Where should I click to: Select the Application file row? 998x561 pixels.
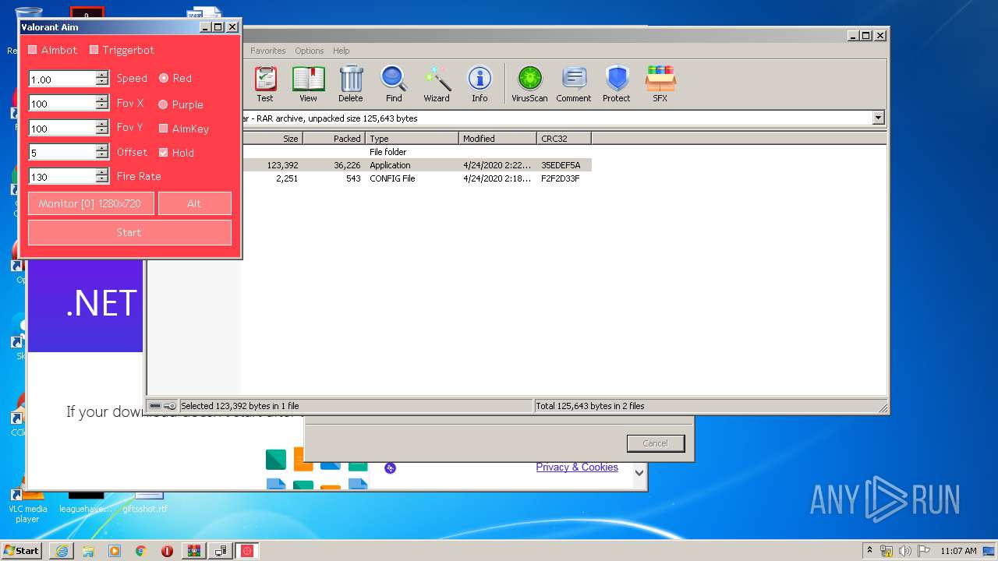(x=416, y=165)
